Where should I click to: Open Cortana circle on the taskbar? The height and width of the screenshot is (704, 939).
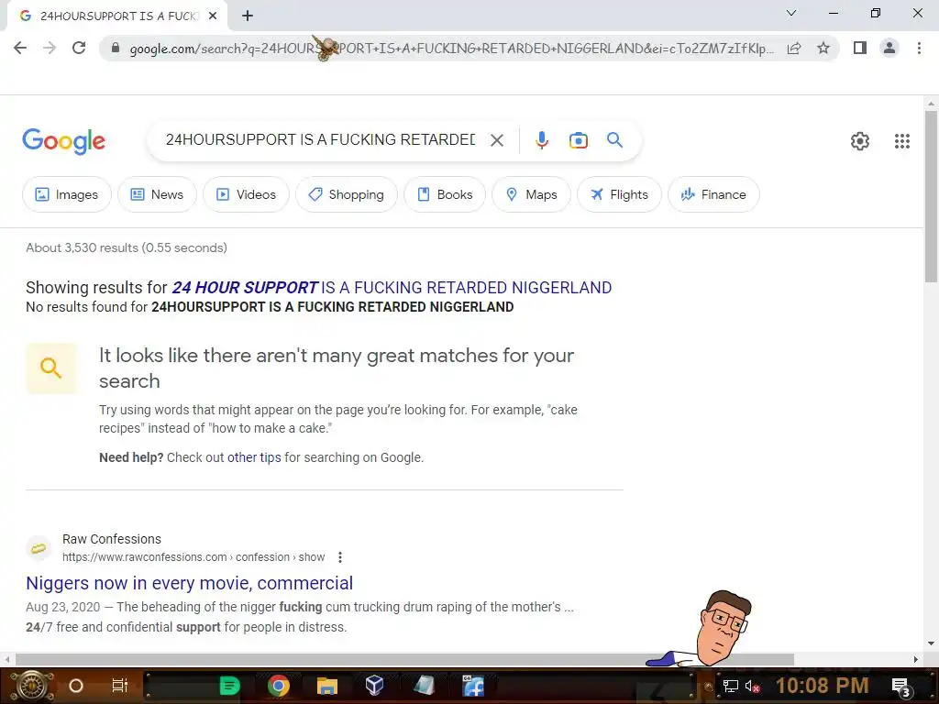[x=76, y=686]
